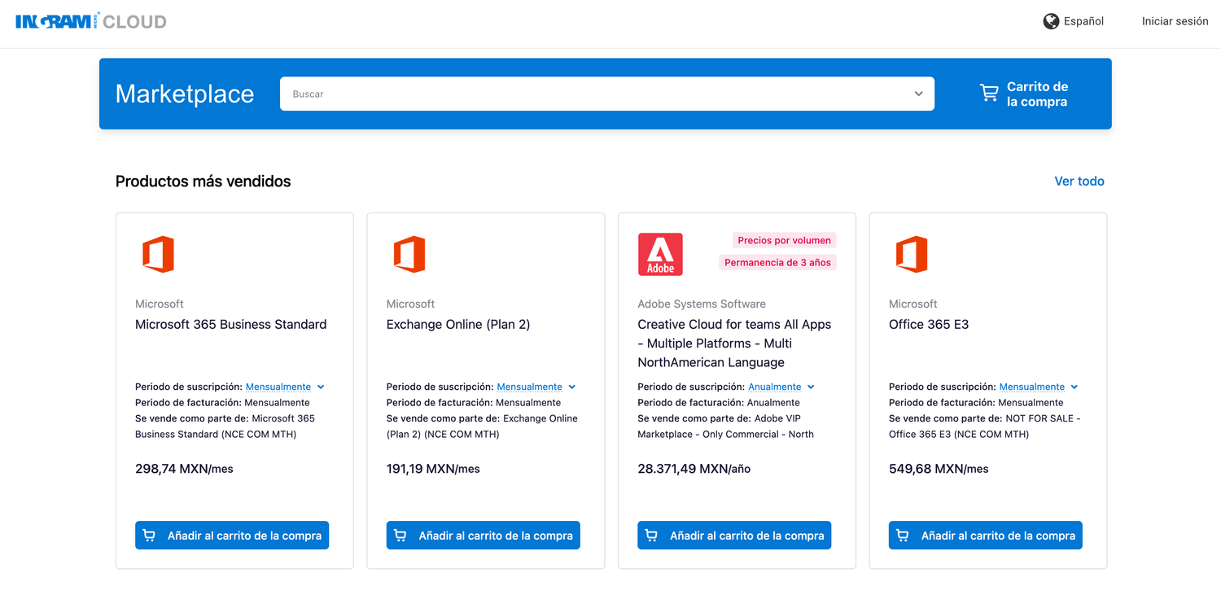
Task: Click Microsoft vendor label above Exchange Online
Action: [410, 304]
